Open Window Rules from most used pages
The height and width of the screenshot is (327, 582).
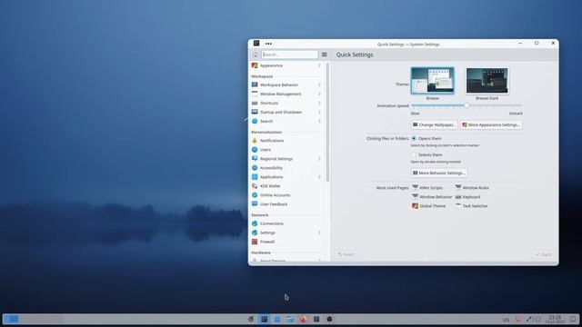pyautogui.click(x=472, y=188)
